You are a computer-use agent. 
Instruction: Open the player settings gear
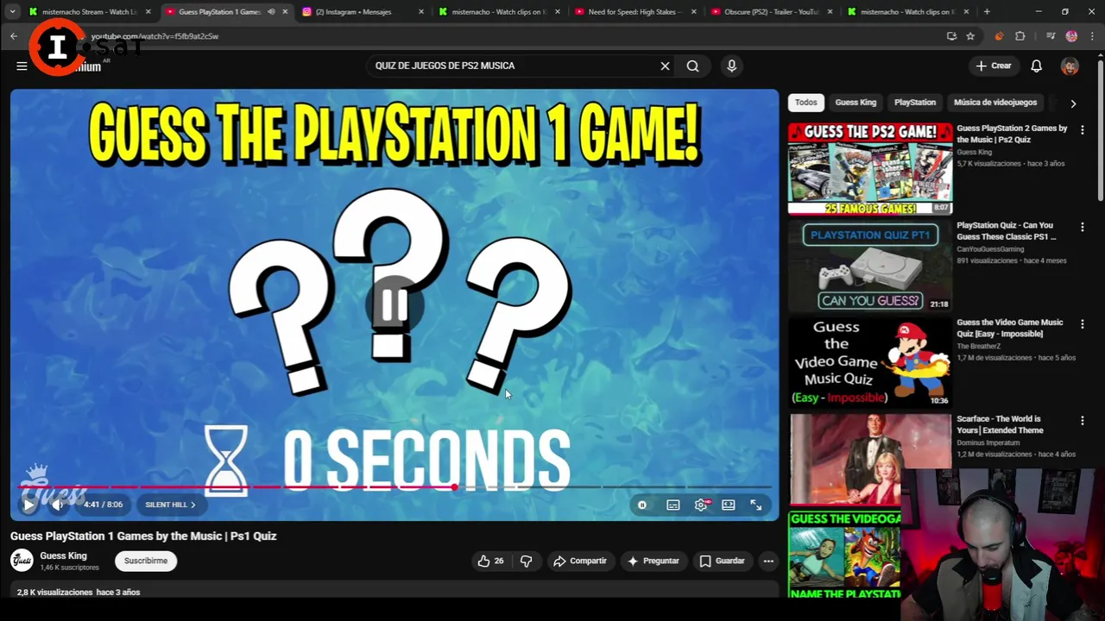point(701,505)
